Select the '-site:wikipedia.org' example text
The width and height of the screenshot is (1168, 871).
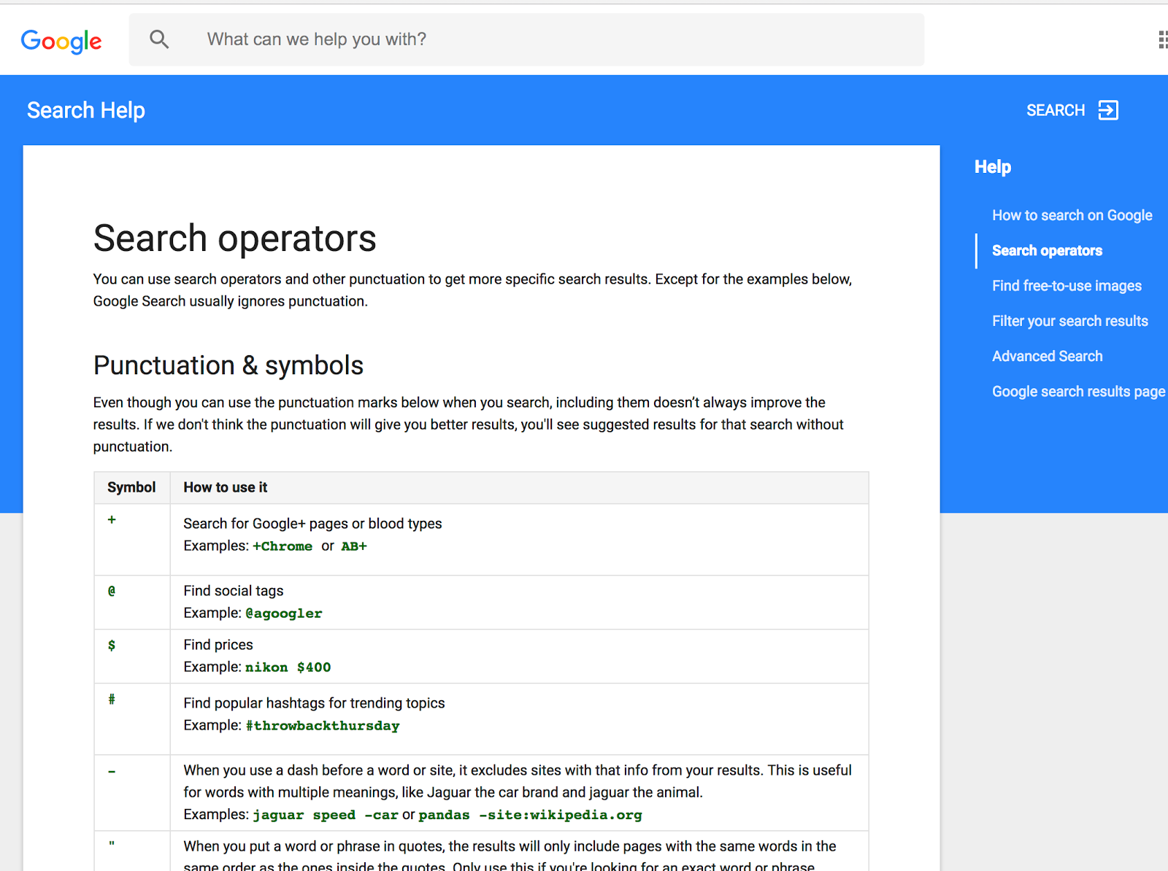pyautogui.click(x=560, y=815)
